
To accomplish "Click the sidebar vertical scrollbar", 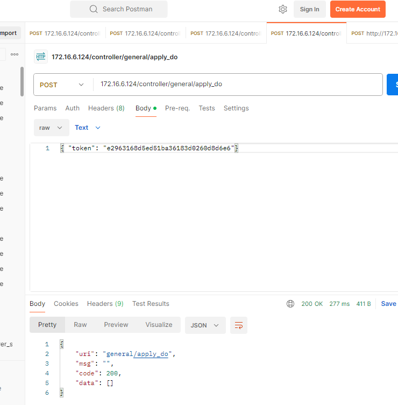I will [x=22, y=82].
